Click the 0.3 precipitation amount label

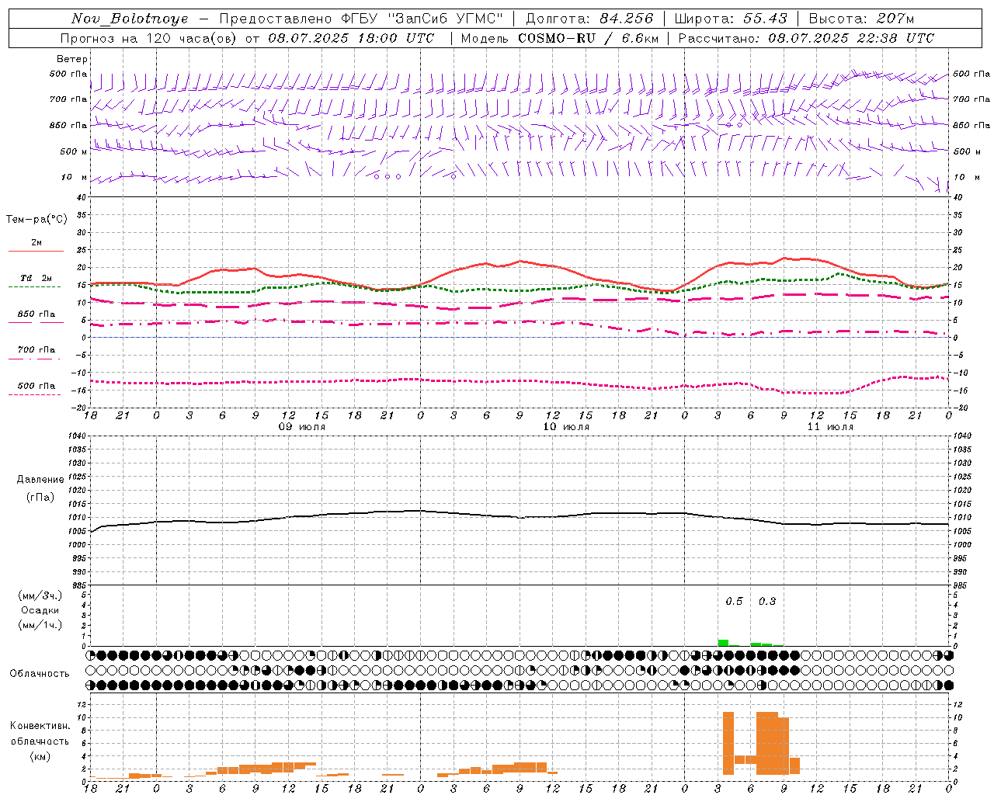pos(767,602)
